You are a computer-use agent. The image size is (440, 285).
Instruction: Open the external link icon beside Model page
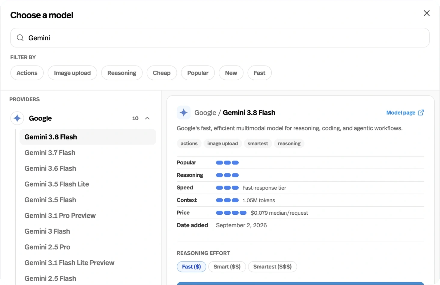pyautogui.click(x=421, y=112)
